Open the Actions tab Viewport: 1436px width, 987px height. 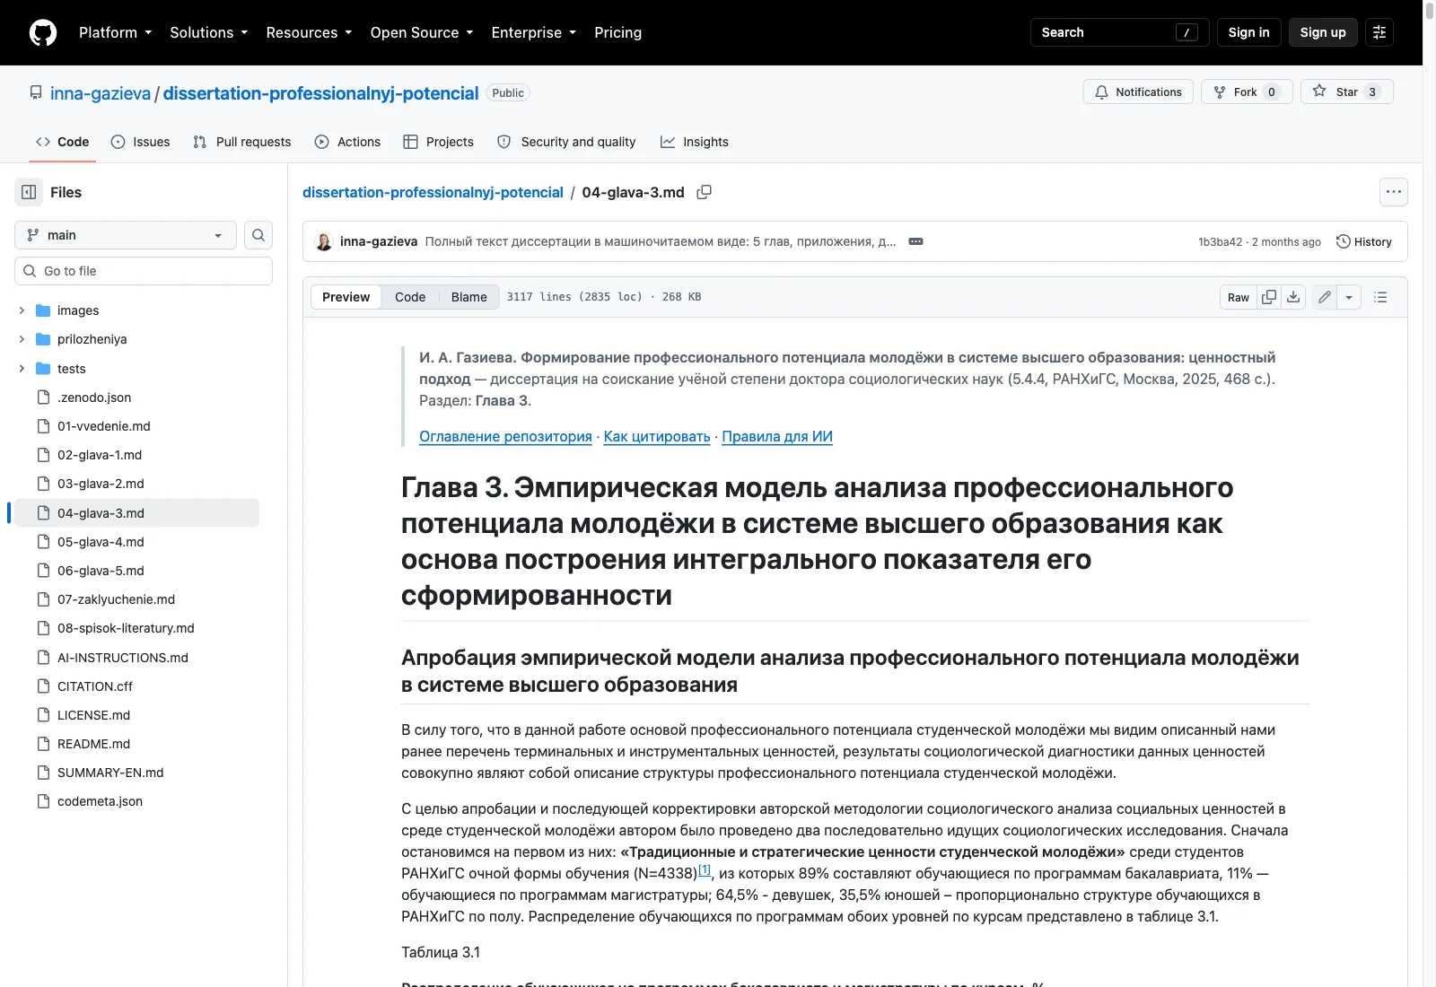347,142
